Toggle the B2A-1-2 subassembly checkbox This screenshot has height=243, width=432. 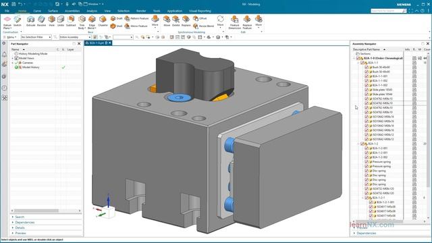point(362,144)
